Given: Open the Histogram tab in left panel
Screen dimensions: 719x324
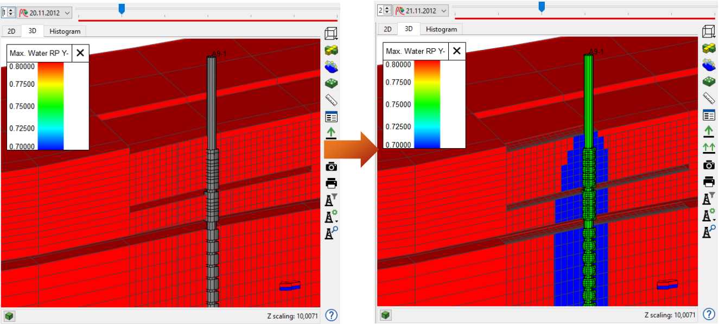Looking at the screenshot, I should coord(65,31).
